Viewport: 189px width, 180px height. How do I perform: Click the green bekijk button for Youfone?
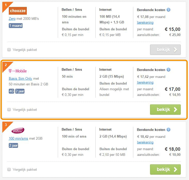coord(165,169)
